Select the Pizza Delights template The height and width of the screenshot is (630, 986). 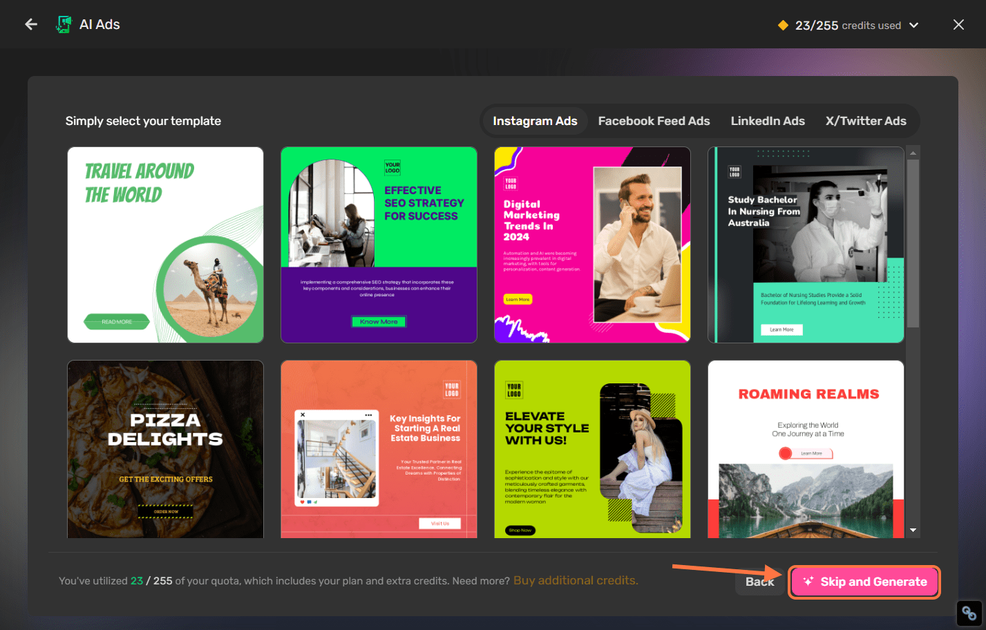pyautogui.click(x=165, y=449)
